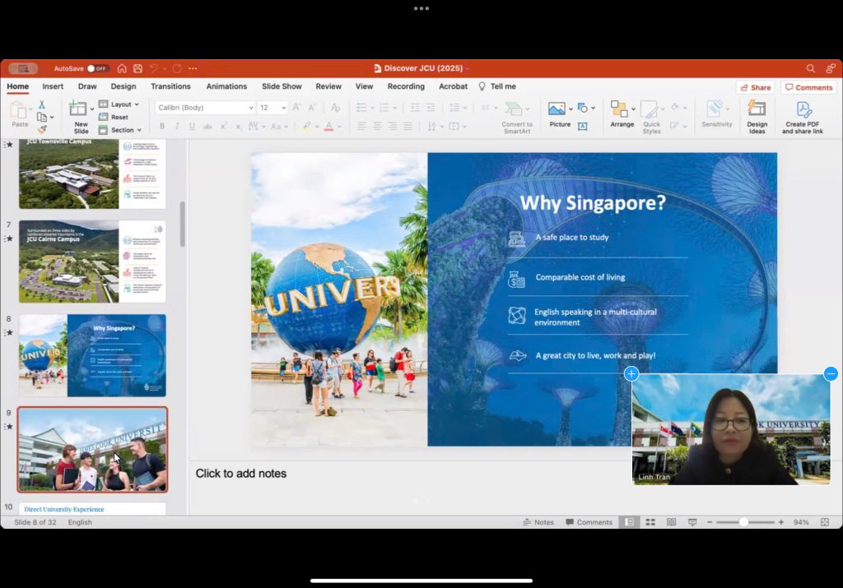
Task: Click the Text Box icon
Action: (582, 126)
